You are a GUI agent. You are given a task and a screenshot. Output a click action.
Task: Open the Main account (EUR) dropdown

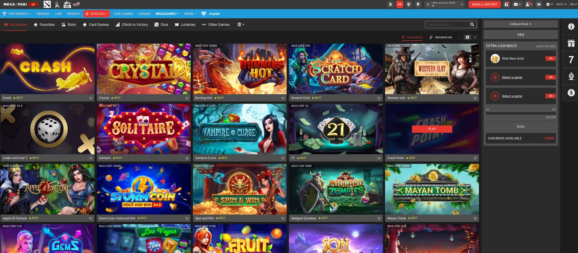(448, 4)
